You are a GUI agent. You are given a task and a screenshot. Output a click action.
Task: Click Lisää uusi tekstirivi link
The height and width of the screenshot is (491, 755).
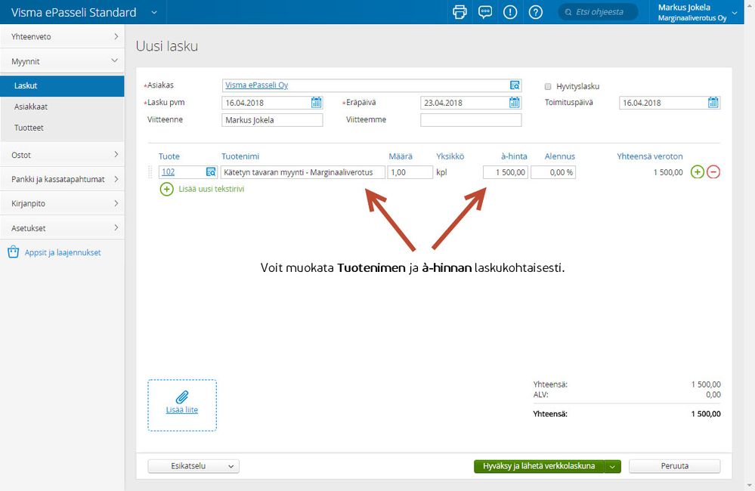point(212,189)
